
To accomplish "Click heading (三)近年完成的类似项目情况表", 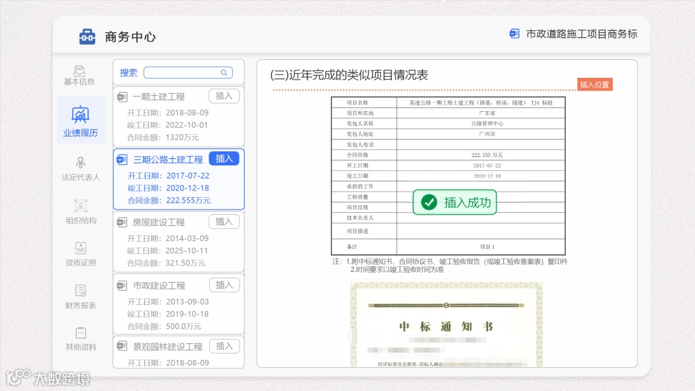I will click(x=349, y=75).
